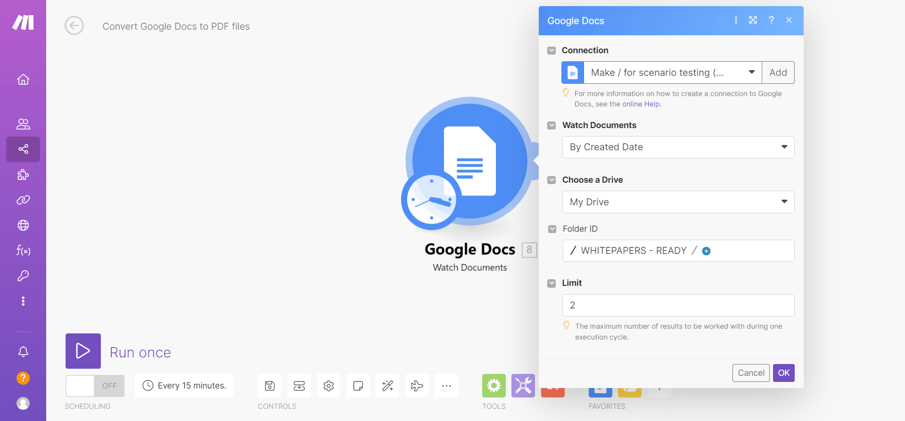Open the Connection selection dropdown
905x421 pixels.
672,73
